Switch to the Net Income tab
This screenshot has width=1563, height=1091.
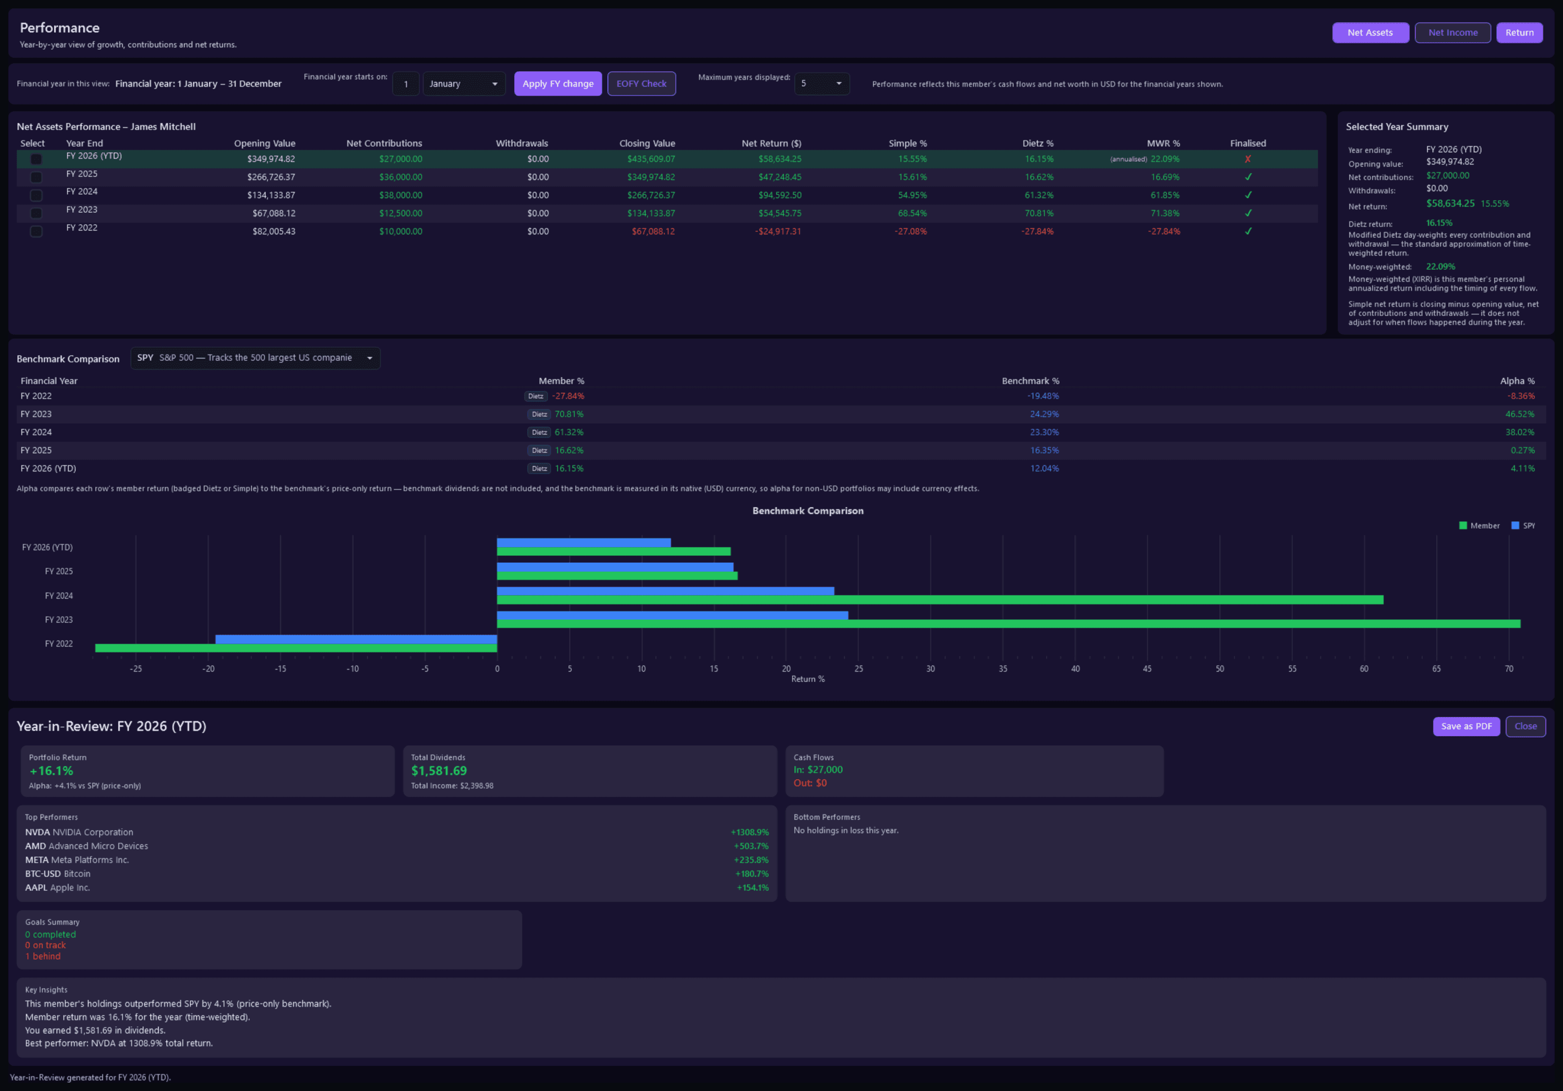coord(1452,33)
